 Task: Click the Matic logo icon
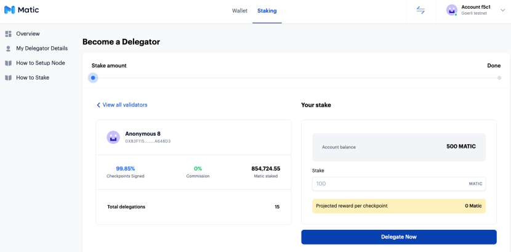pyautogui.click(x=9, y=10)
